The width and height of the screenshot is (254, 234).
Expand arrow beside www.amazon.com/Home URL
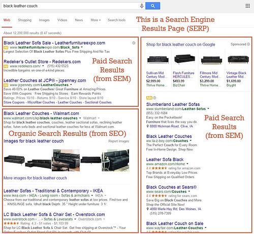point(187,164)
